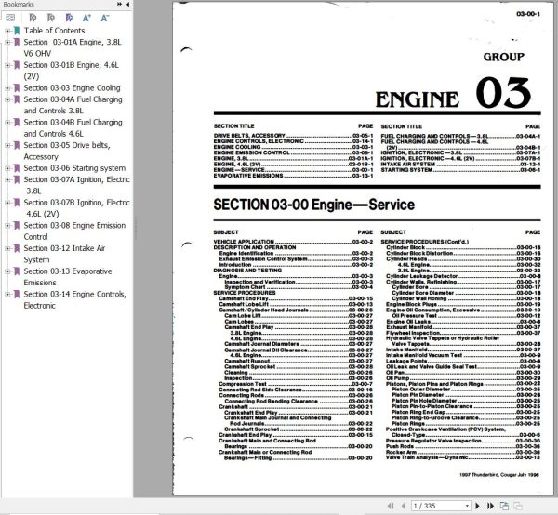Collapse the Bookmarks panel with left arrow
The width and height of the screenshot is (558, 515).
coord(127,5)
